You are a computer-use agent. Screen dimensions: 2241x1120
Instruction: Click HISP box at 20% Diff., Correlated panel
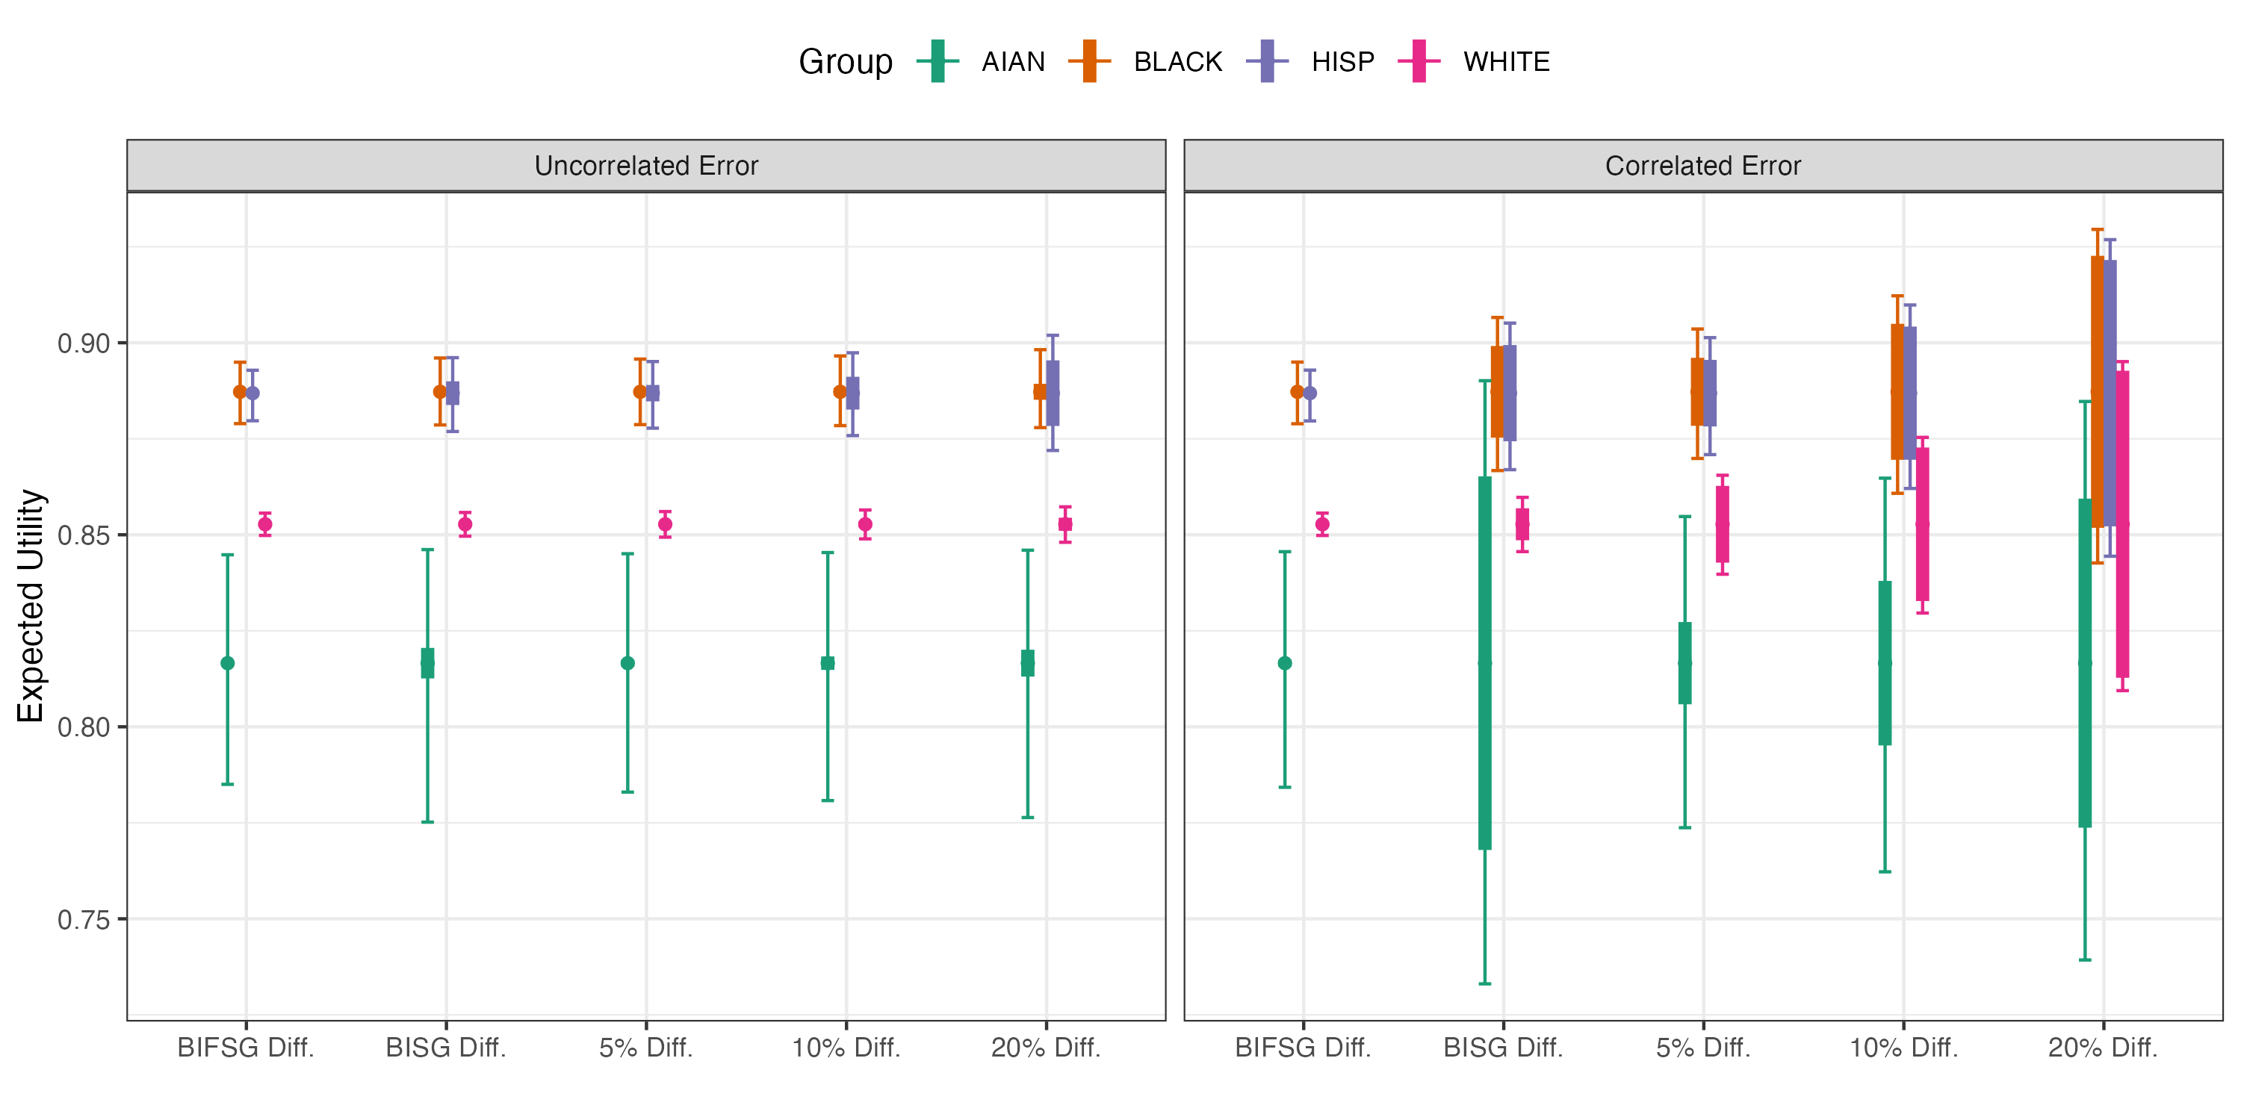[x=2110, y=393]
